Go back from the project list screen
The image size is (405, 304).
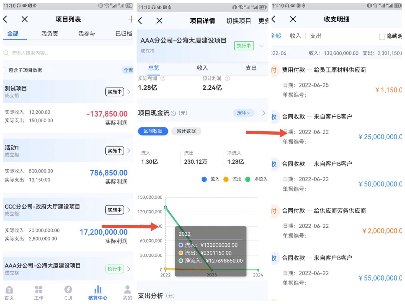click(x=5, y=19)
